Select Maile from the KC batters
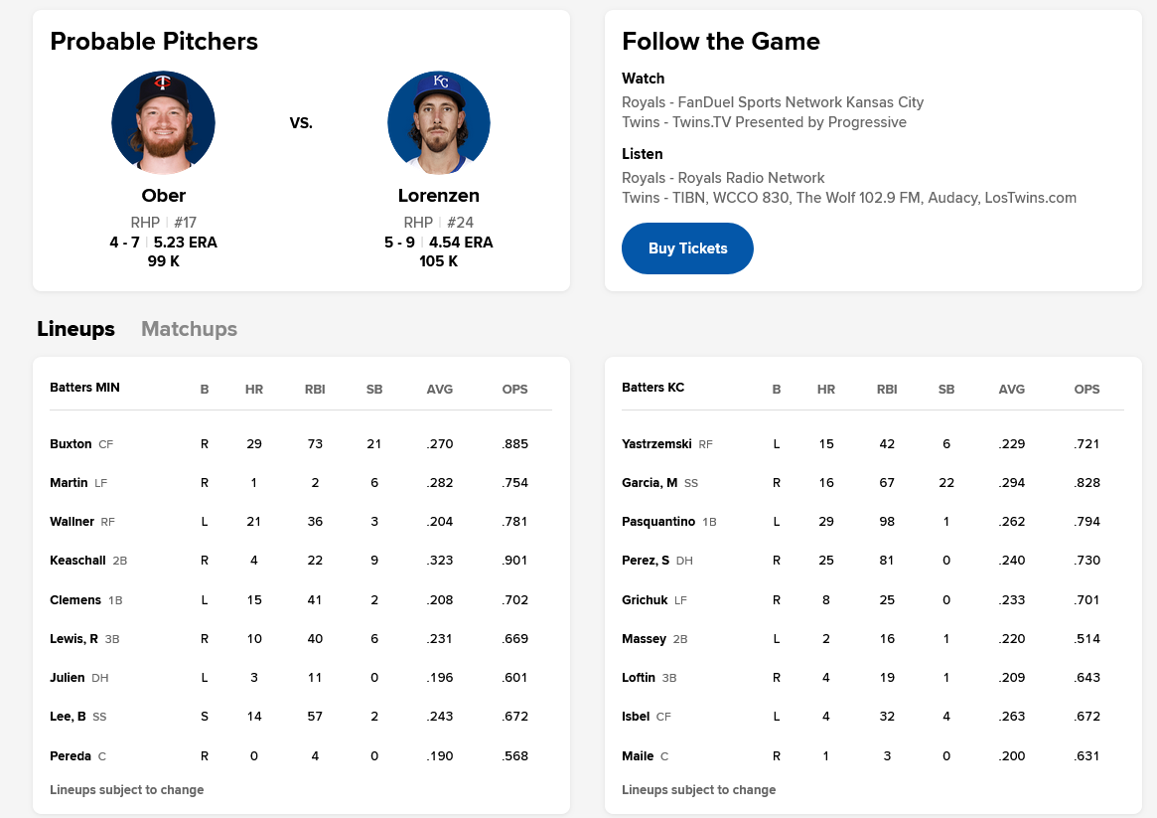 pos(638,756)
